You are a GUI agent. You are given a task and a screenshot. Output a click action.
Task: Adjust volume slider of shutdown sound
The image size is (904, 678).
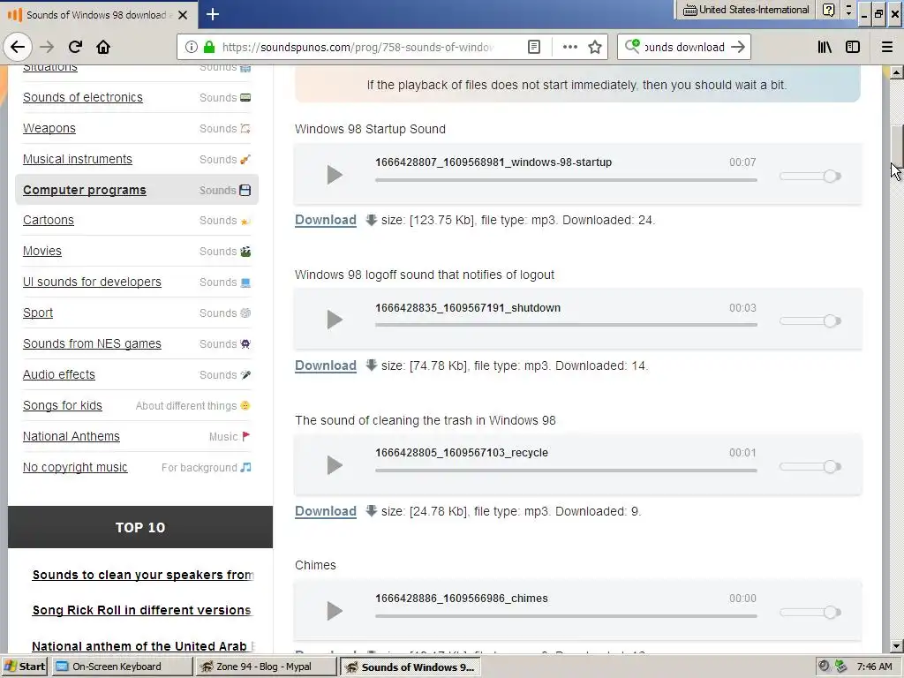810,321
